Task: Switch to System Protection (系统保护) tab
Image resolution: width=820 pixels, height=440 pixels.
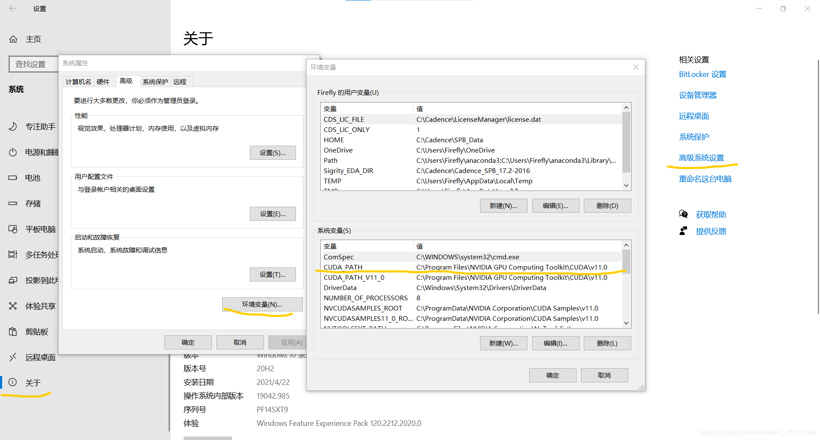Action: point(155,82)
